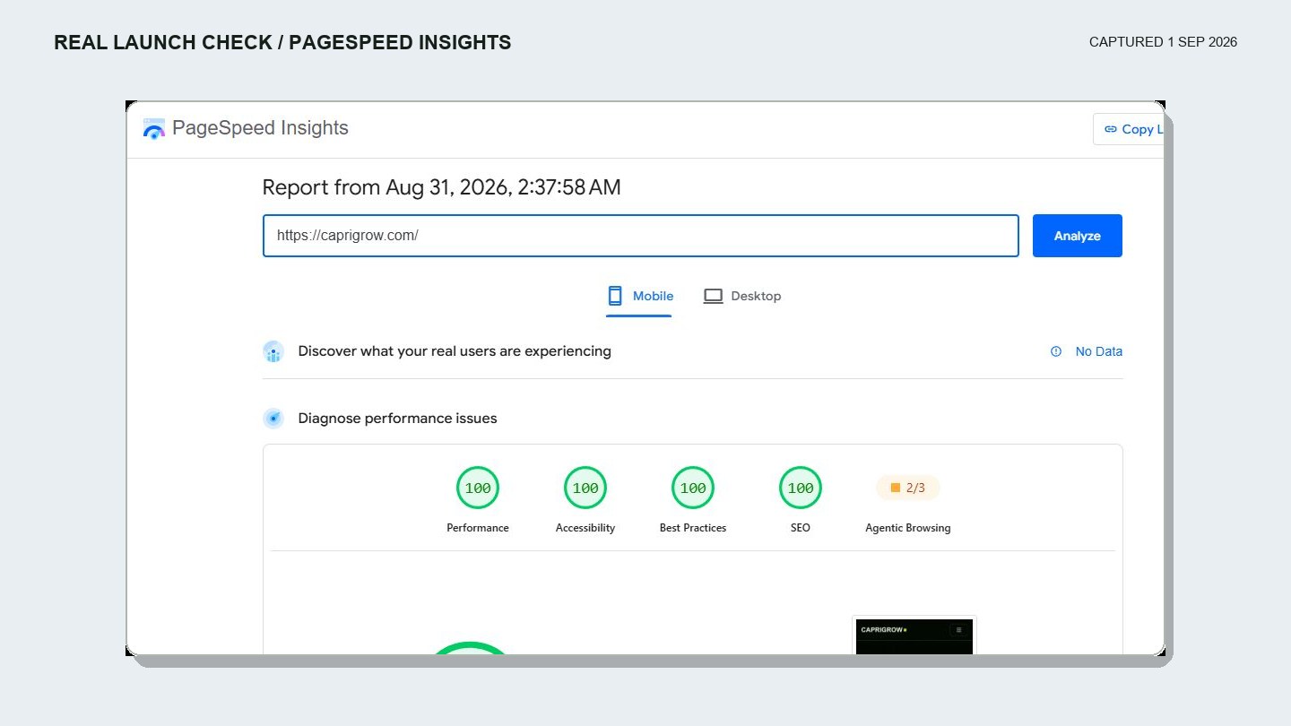
Task: Click the mobile phone icon
Action: pyautogui.click(x=615, y=296)
